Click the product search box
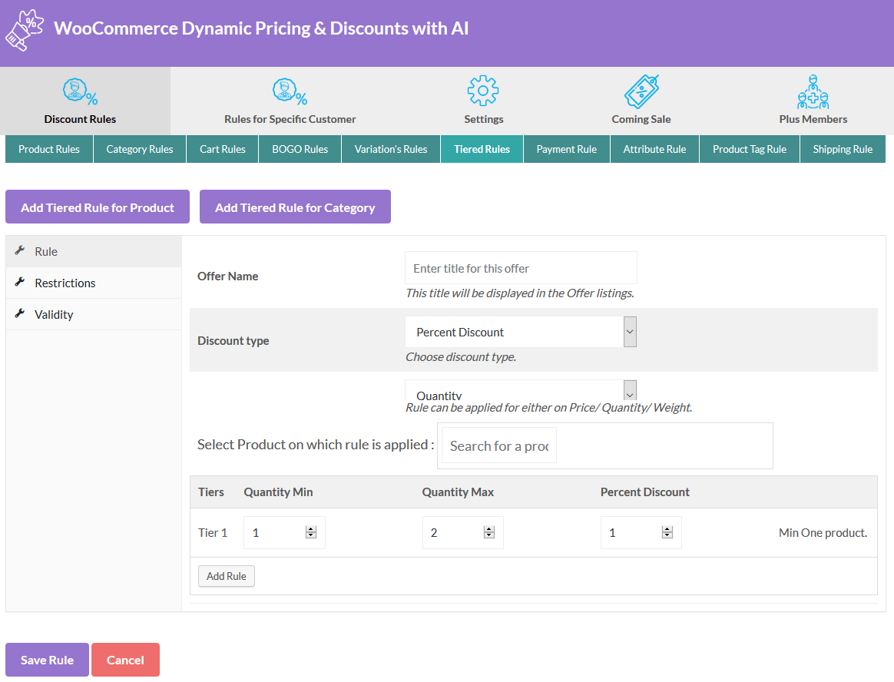The height and width of the screenshot is (682, 894). click(x=498, y=445)
